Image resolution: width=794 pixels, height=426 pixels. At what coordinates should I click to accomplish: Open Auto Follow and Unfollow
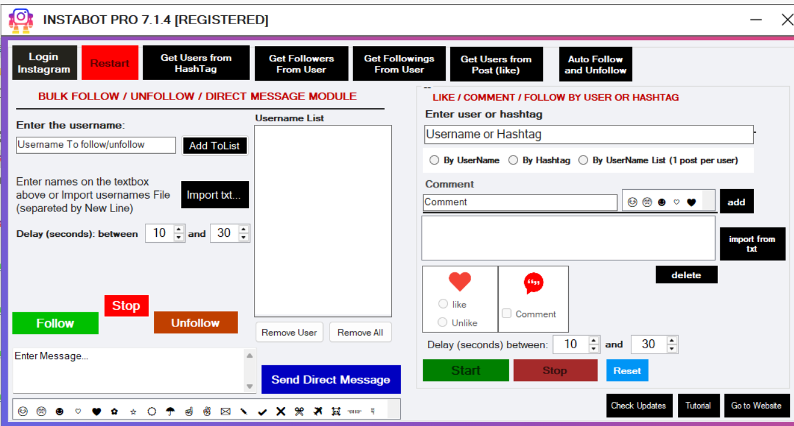(595, 64)
